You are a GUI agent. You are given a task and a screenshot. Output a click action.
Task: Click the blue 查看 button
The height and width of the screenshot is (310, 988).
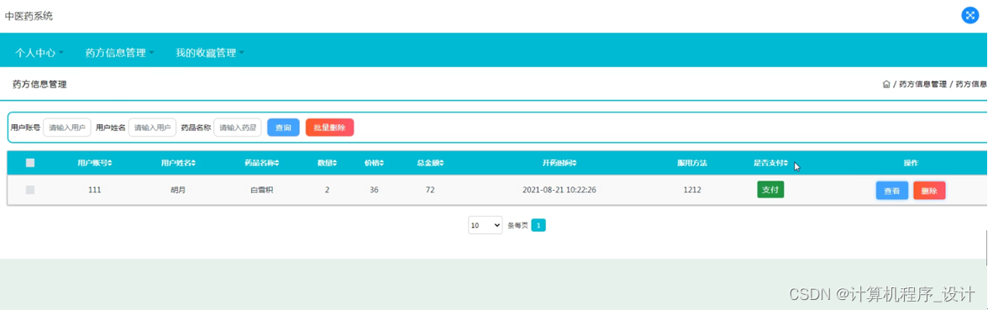[x=891, y=190]
